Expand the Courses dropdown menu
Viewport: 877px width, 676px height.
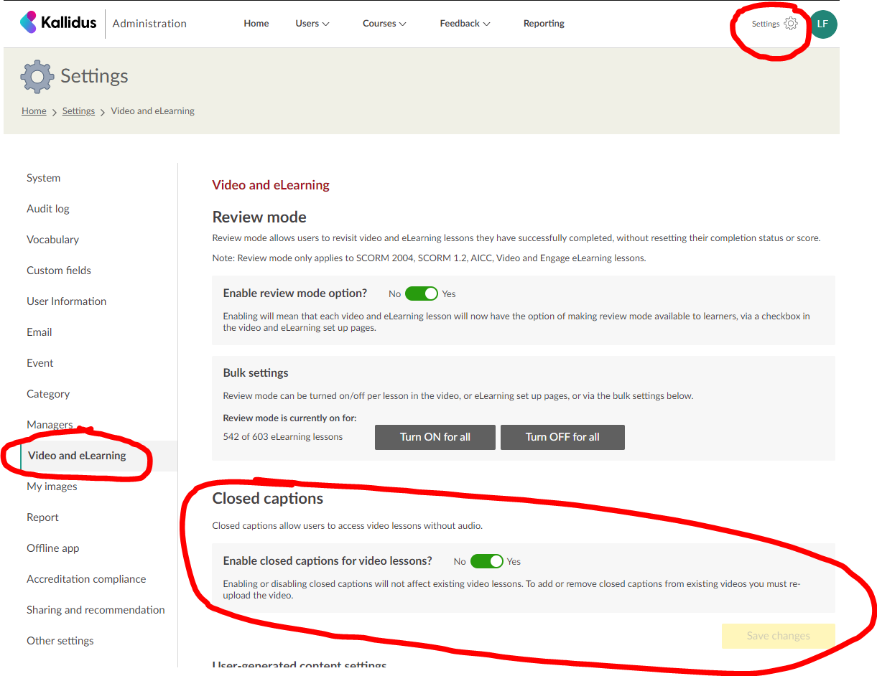[384, 24]
